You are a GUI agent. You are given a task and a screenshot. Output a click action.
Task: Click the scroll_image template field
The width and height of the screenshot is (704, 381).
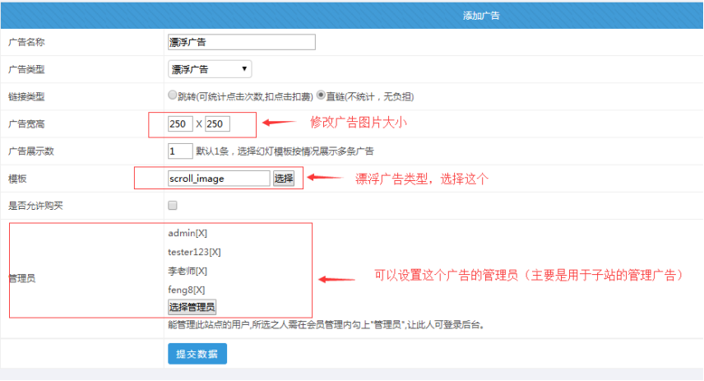(x=218, y=178)
